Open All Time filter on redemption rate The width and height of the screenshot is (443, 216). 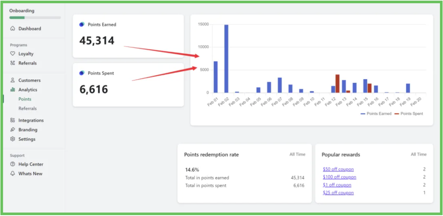click(297, 155)
